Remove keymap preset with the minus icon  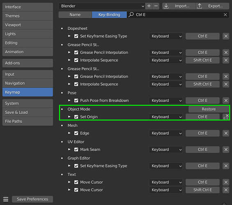point(156,6)
